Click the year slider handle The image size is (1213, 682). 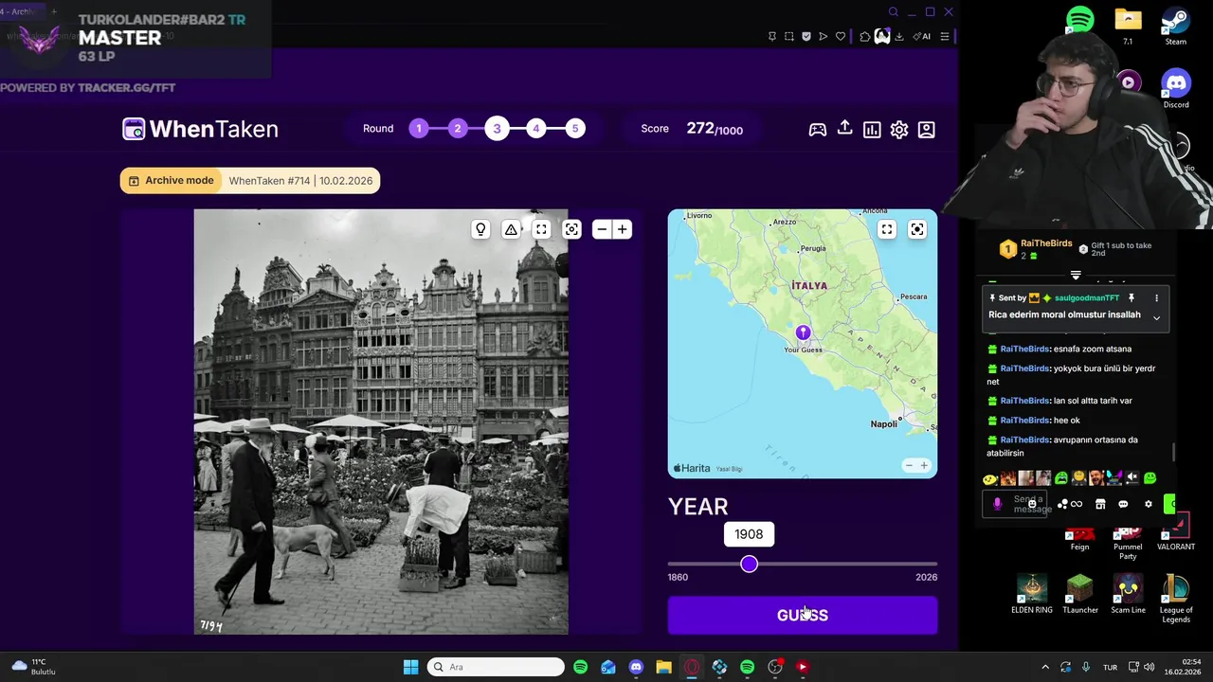point(750,565)
